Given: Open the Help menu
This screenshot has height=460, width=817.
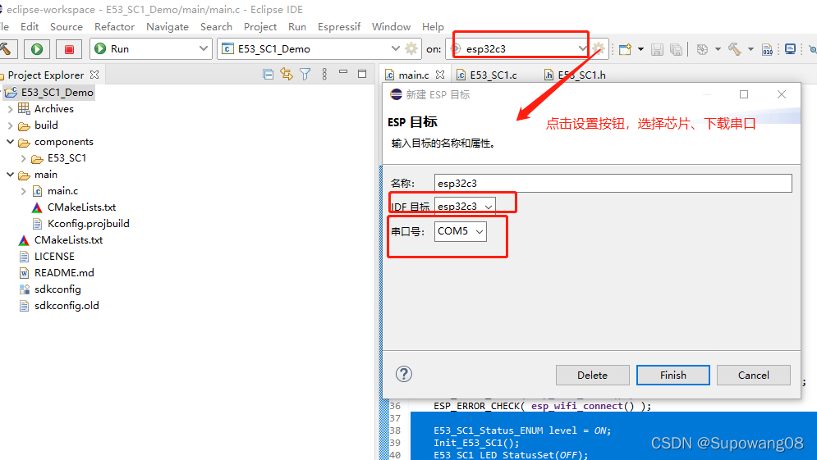Looking at the screenshot, I should click(x=433, y=26).
